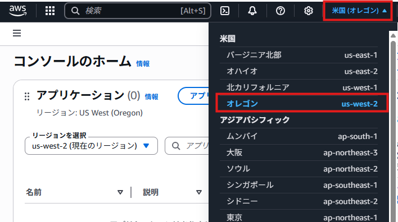Open the help question mark icon
Viewport: 398px width, 222px height.
click(281, 11)
